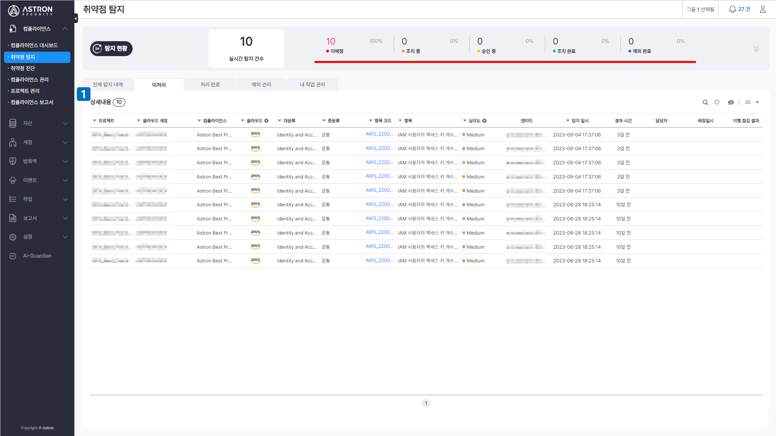Click the red progress bar under the status counts
The height and width of the screenshot is (436, 776).
pyautogui.click(x=505, y=62)
